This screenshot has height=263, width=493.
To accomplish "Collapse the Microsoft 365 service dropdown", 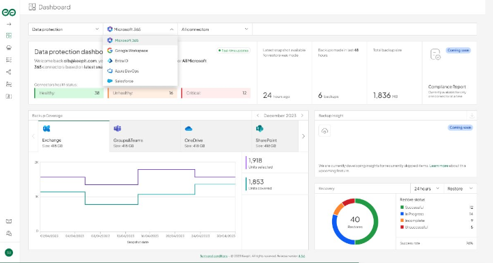I will point(140,29).
